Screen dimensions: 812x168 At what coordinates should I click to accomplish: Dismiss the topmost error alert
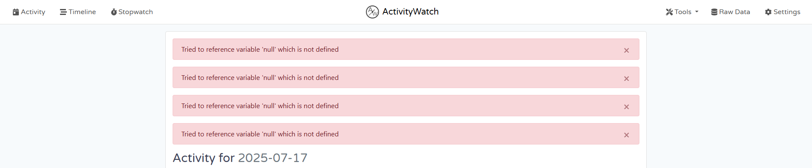pyautogui.click(x=627, y=50)
